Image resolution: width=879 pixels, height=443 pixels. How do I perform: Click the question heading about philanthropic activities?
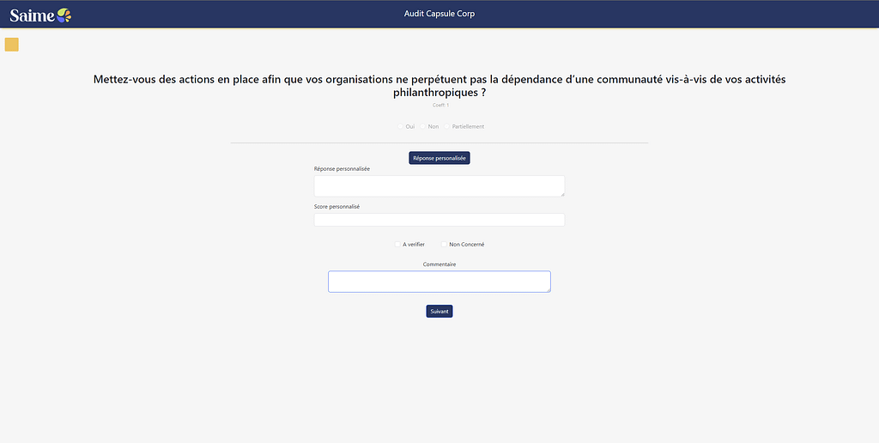(x=439, y=85)
